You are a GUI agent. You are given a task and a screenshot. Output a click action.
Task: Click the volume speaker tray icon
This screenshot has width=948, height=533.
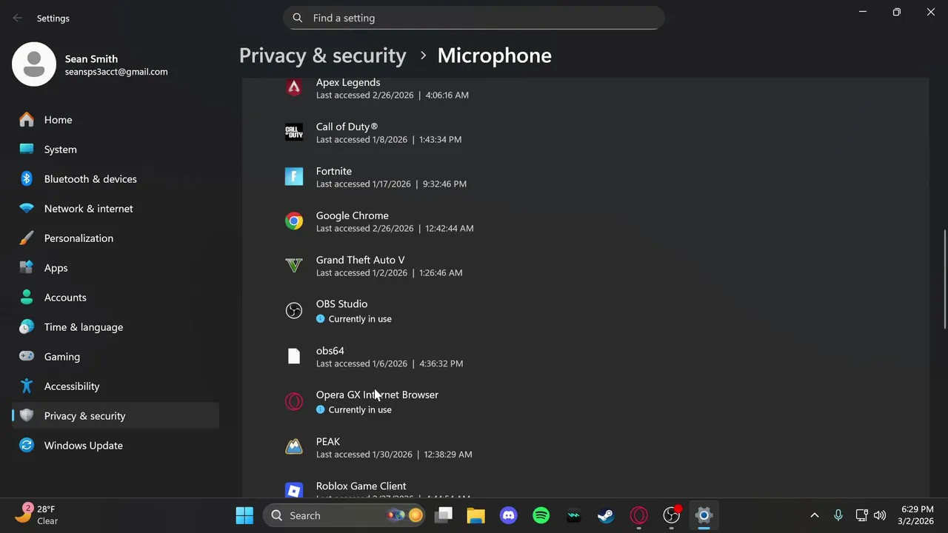(880, 515)
